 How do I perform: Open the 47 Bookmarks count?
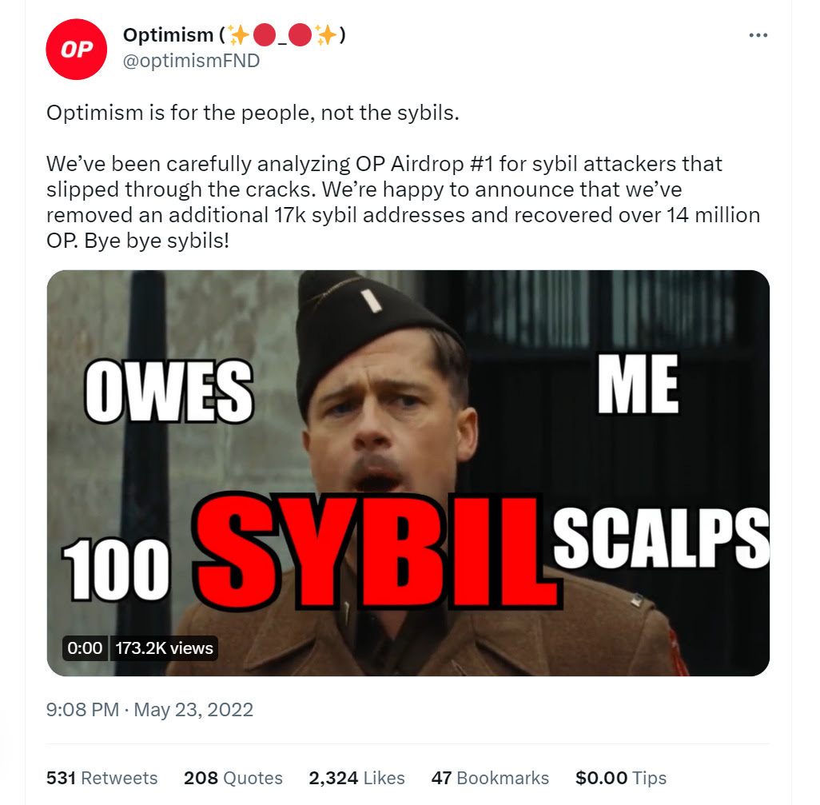point(490,778)
